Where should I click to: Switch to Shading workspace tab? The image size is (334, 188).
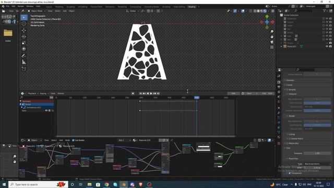point(192,7)
